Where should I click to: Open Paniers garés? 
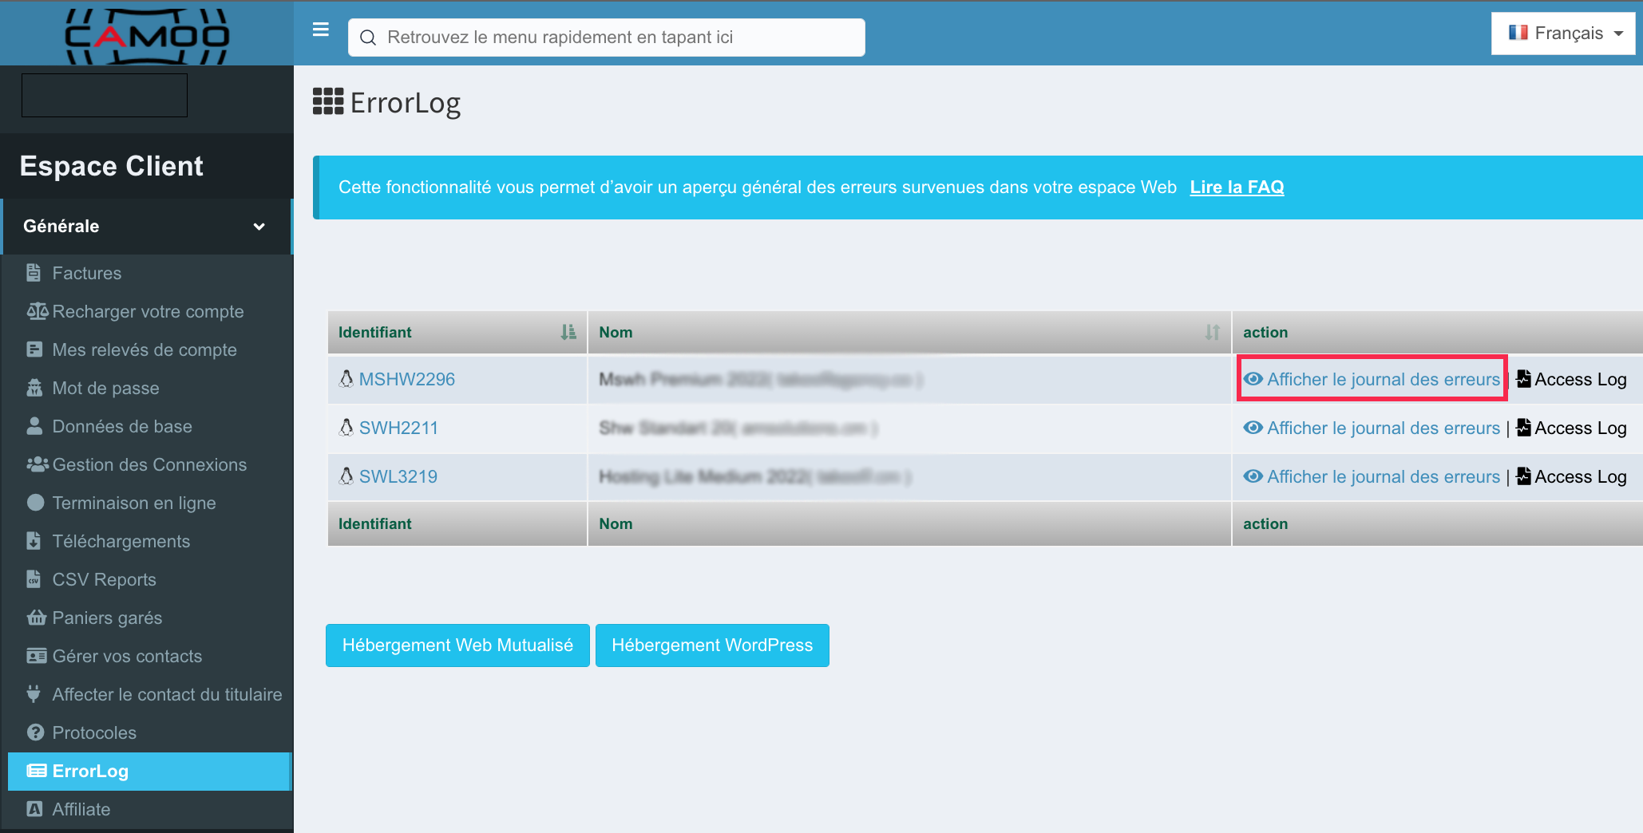(x=107, y=618)
